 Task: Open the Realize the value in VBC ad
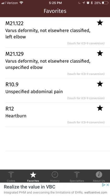pos(55,189)
